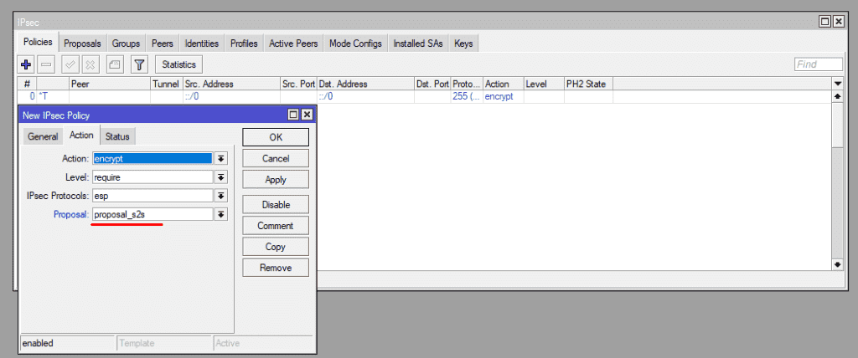858x358 pixels.
Task: Click the scroll down arrow of policy list
Action: coord(837,264)
